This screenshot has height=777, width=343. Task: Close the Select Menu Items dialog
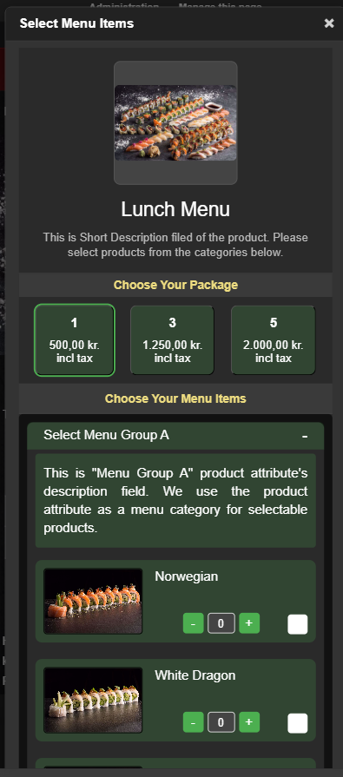coord(329,23)
